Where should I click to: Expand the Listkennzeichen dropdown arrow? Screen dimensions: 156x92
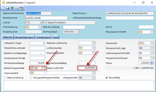click(93, 48)
